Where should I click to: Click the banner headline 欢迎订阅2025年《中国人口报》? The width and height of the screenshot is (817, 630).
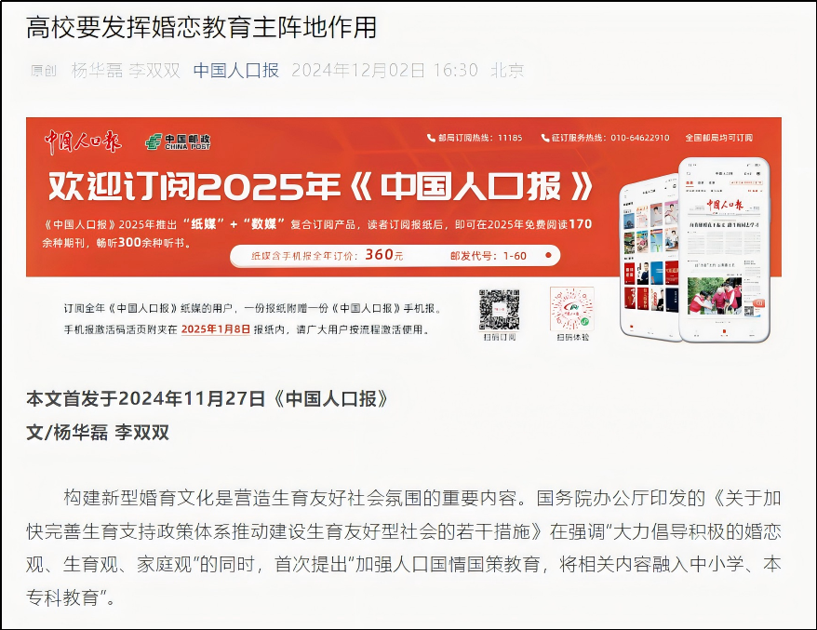(320, 186)
